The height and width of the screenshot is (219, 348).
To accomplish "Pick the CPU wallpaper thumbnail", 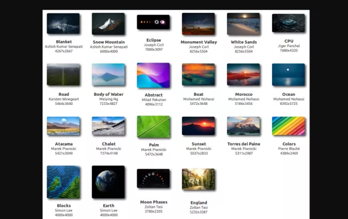I will pos(289,24).
